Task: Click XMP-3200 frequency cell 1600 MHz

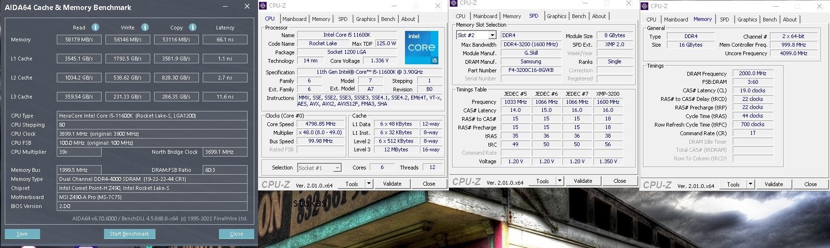Action: (x=608, y=102)
